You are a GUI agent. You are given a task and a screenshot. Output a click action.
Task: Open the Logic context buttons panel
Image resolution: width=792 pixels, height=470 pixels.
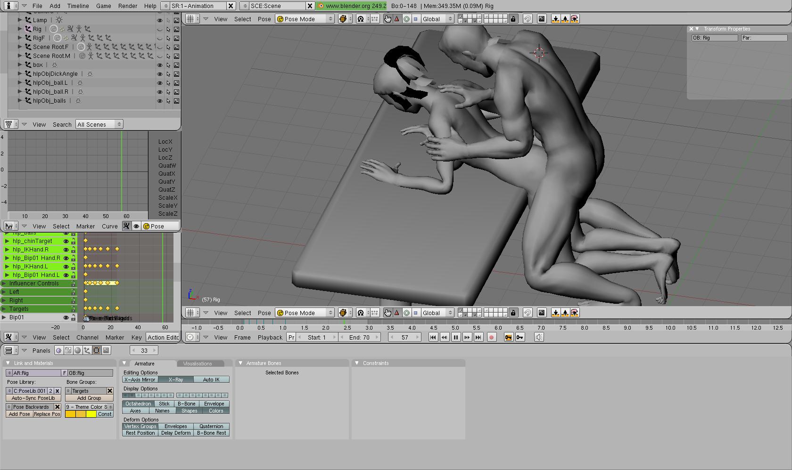59,350
